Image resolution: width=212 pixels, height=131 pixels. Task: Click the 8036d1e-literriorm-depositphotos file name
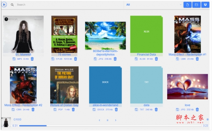tap(105, 53)
